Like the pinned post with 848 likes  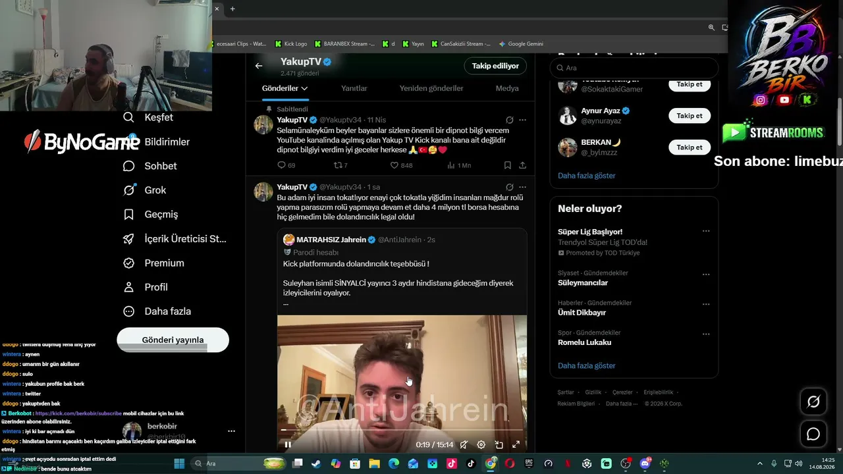click(394, 165)
